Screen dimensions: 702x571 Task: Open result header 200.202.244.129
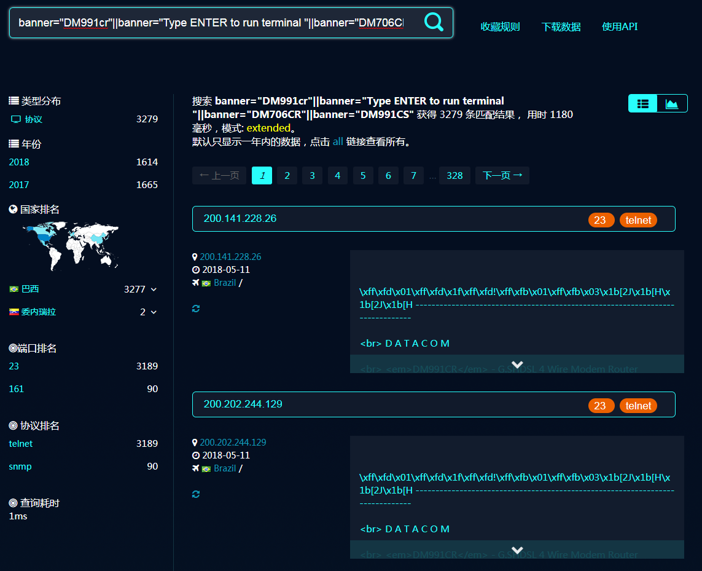[434, 404]
